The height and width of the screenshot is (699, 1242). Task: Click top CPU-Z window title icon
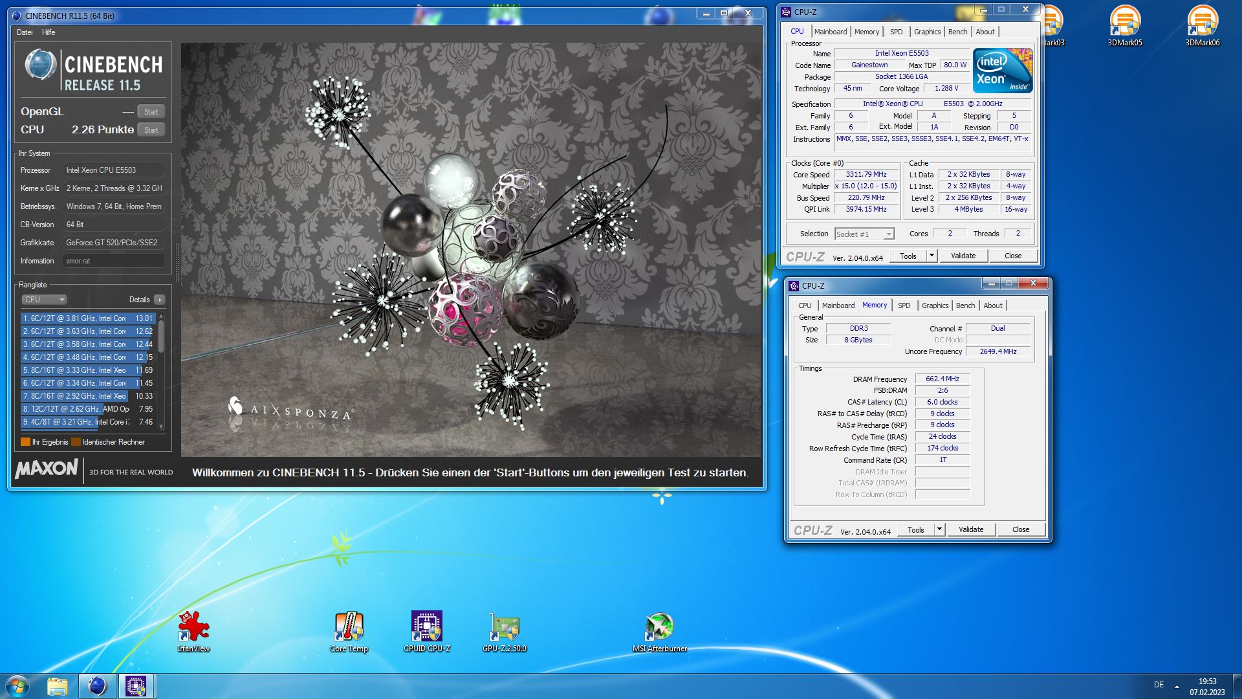tap(786, 12)
